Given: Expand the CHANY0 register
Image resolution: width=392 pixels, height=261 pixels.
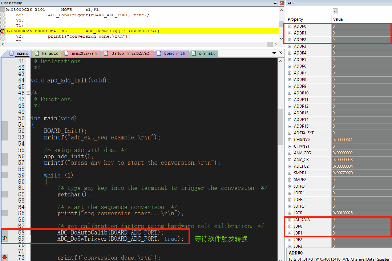Looking at the screenshot, I should (x=290, y=140).
